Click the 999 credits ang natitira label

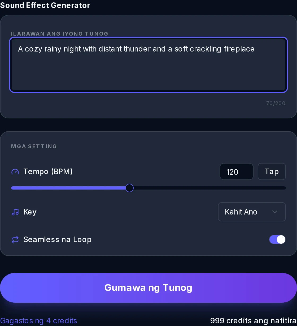[x=253, y=321]
